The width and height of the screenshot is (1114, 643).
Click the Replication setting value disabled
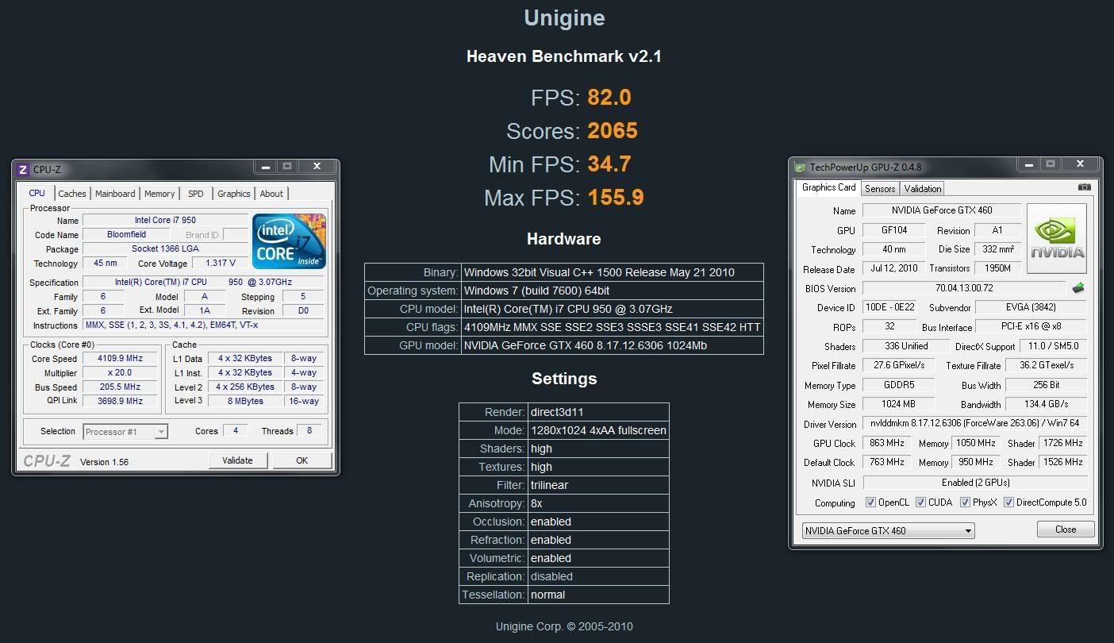coord(551,576)
